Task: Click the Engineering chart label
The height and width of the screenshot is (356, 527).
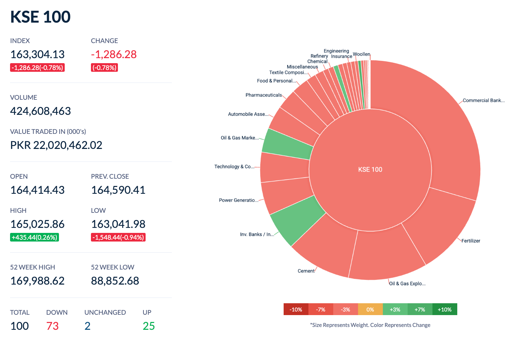Action: click(336, 51)
